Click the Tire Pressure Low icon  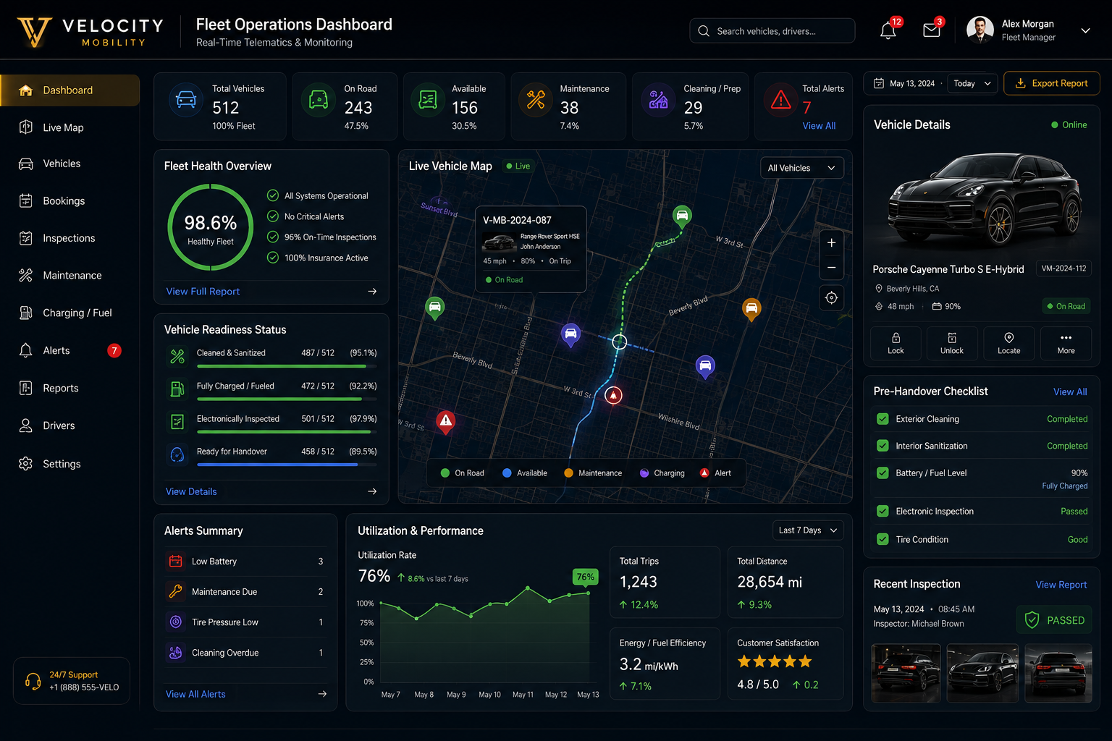pos(175,622)
